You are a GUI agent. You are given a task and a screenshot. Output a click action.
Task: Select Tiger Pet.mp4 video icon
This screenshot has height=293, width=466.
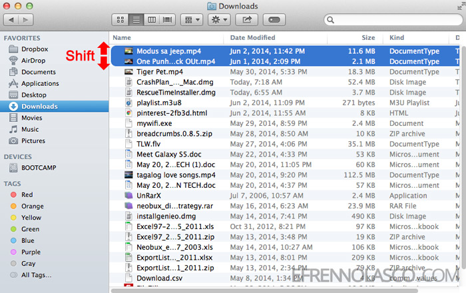click(x=128, y=72)
